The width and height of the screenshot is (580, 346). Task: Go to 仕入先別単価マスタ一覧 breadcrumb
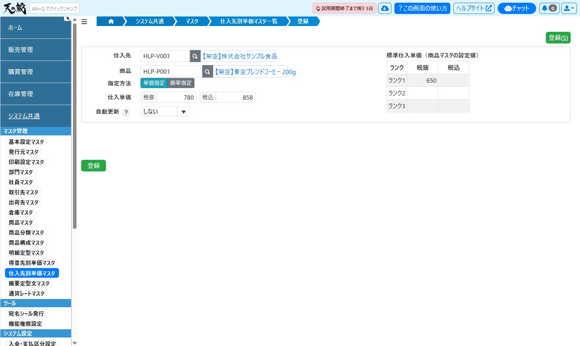point(248,21)
